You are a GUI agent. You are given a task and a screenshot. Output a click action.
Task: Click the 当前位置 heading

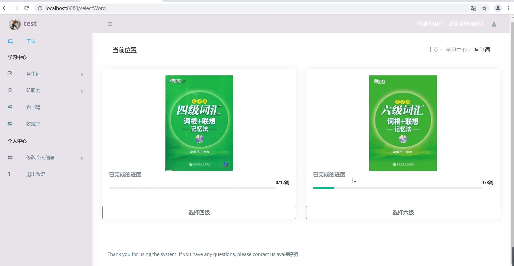[124, 50]
